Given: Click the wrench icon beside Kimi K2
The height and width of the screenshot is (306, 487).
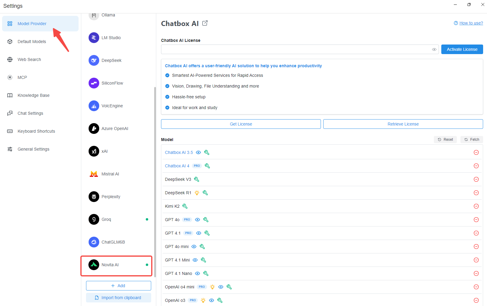Looking at the screenshot, I should 185,206.
